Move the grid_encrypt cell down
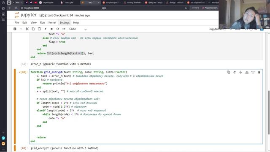Screen dimensions: 270x152 (x=241, y=72)
